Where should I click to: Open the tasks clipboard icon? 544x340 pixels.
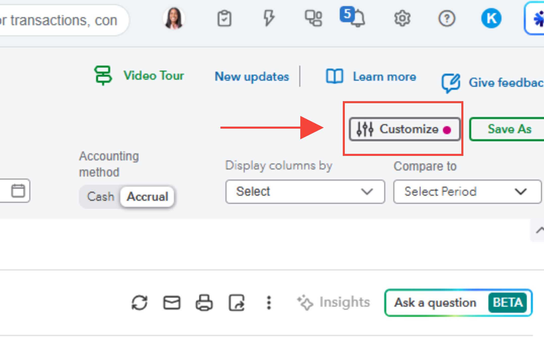[224, 18]
